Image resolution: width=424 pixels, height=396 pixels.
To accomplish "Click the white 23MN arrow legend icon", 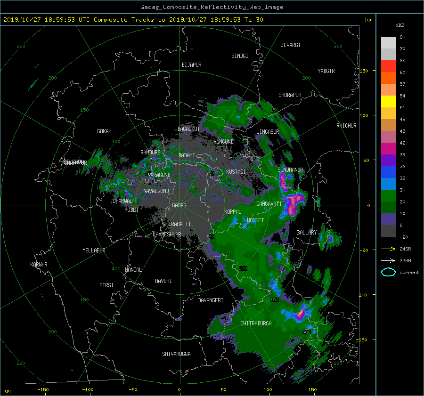I will point(388,260).
